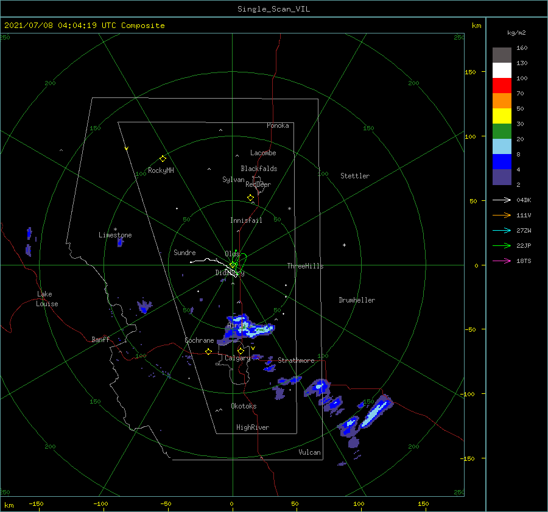Click the Sylvan label
The image size is (548, 512).
233,180
